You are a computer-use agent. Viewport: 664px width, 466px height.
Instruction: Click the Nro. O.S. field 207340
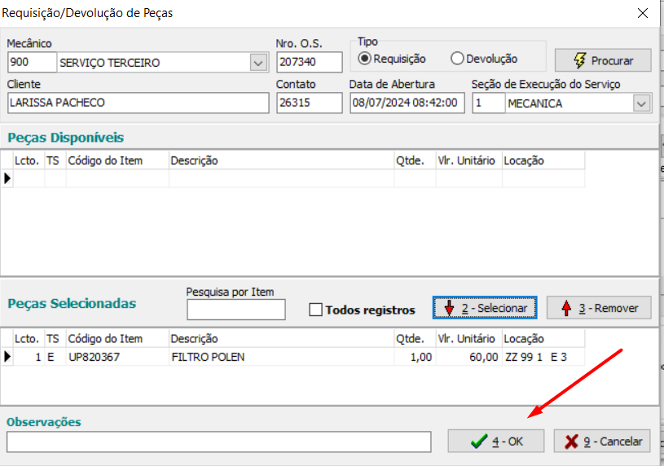tap(309, 62)
